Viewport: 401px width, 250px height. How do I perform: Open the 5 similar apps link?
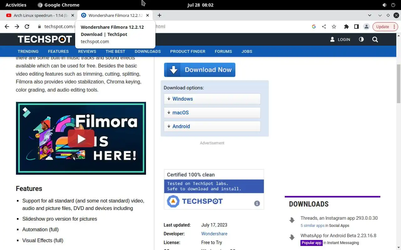coord(312,226)
